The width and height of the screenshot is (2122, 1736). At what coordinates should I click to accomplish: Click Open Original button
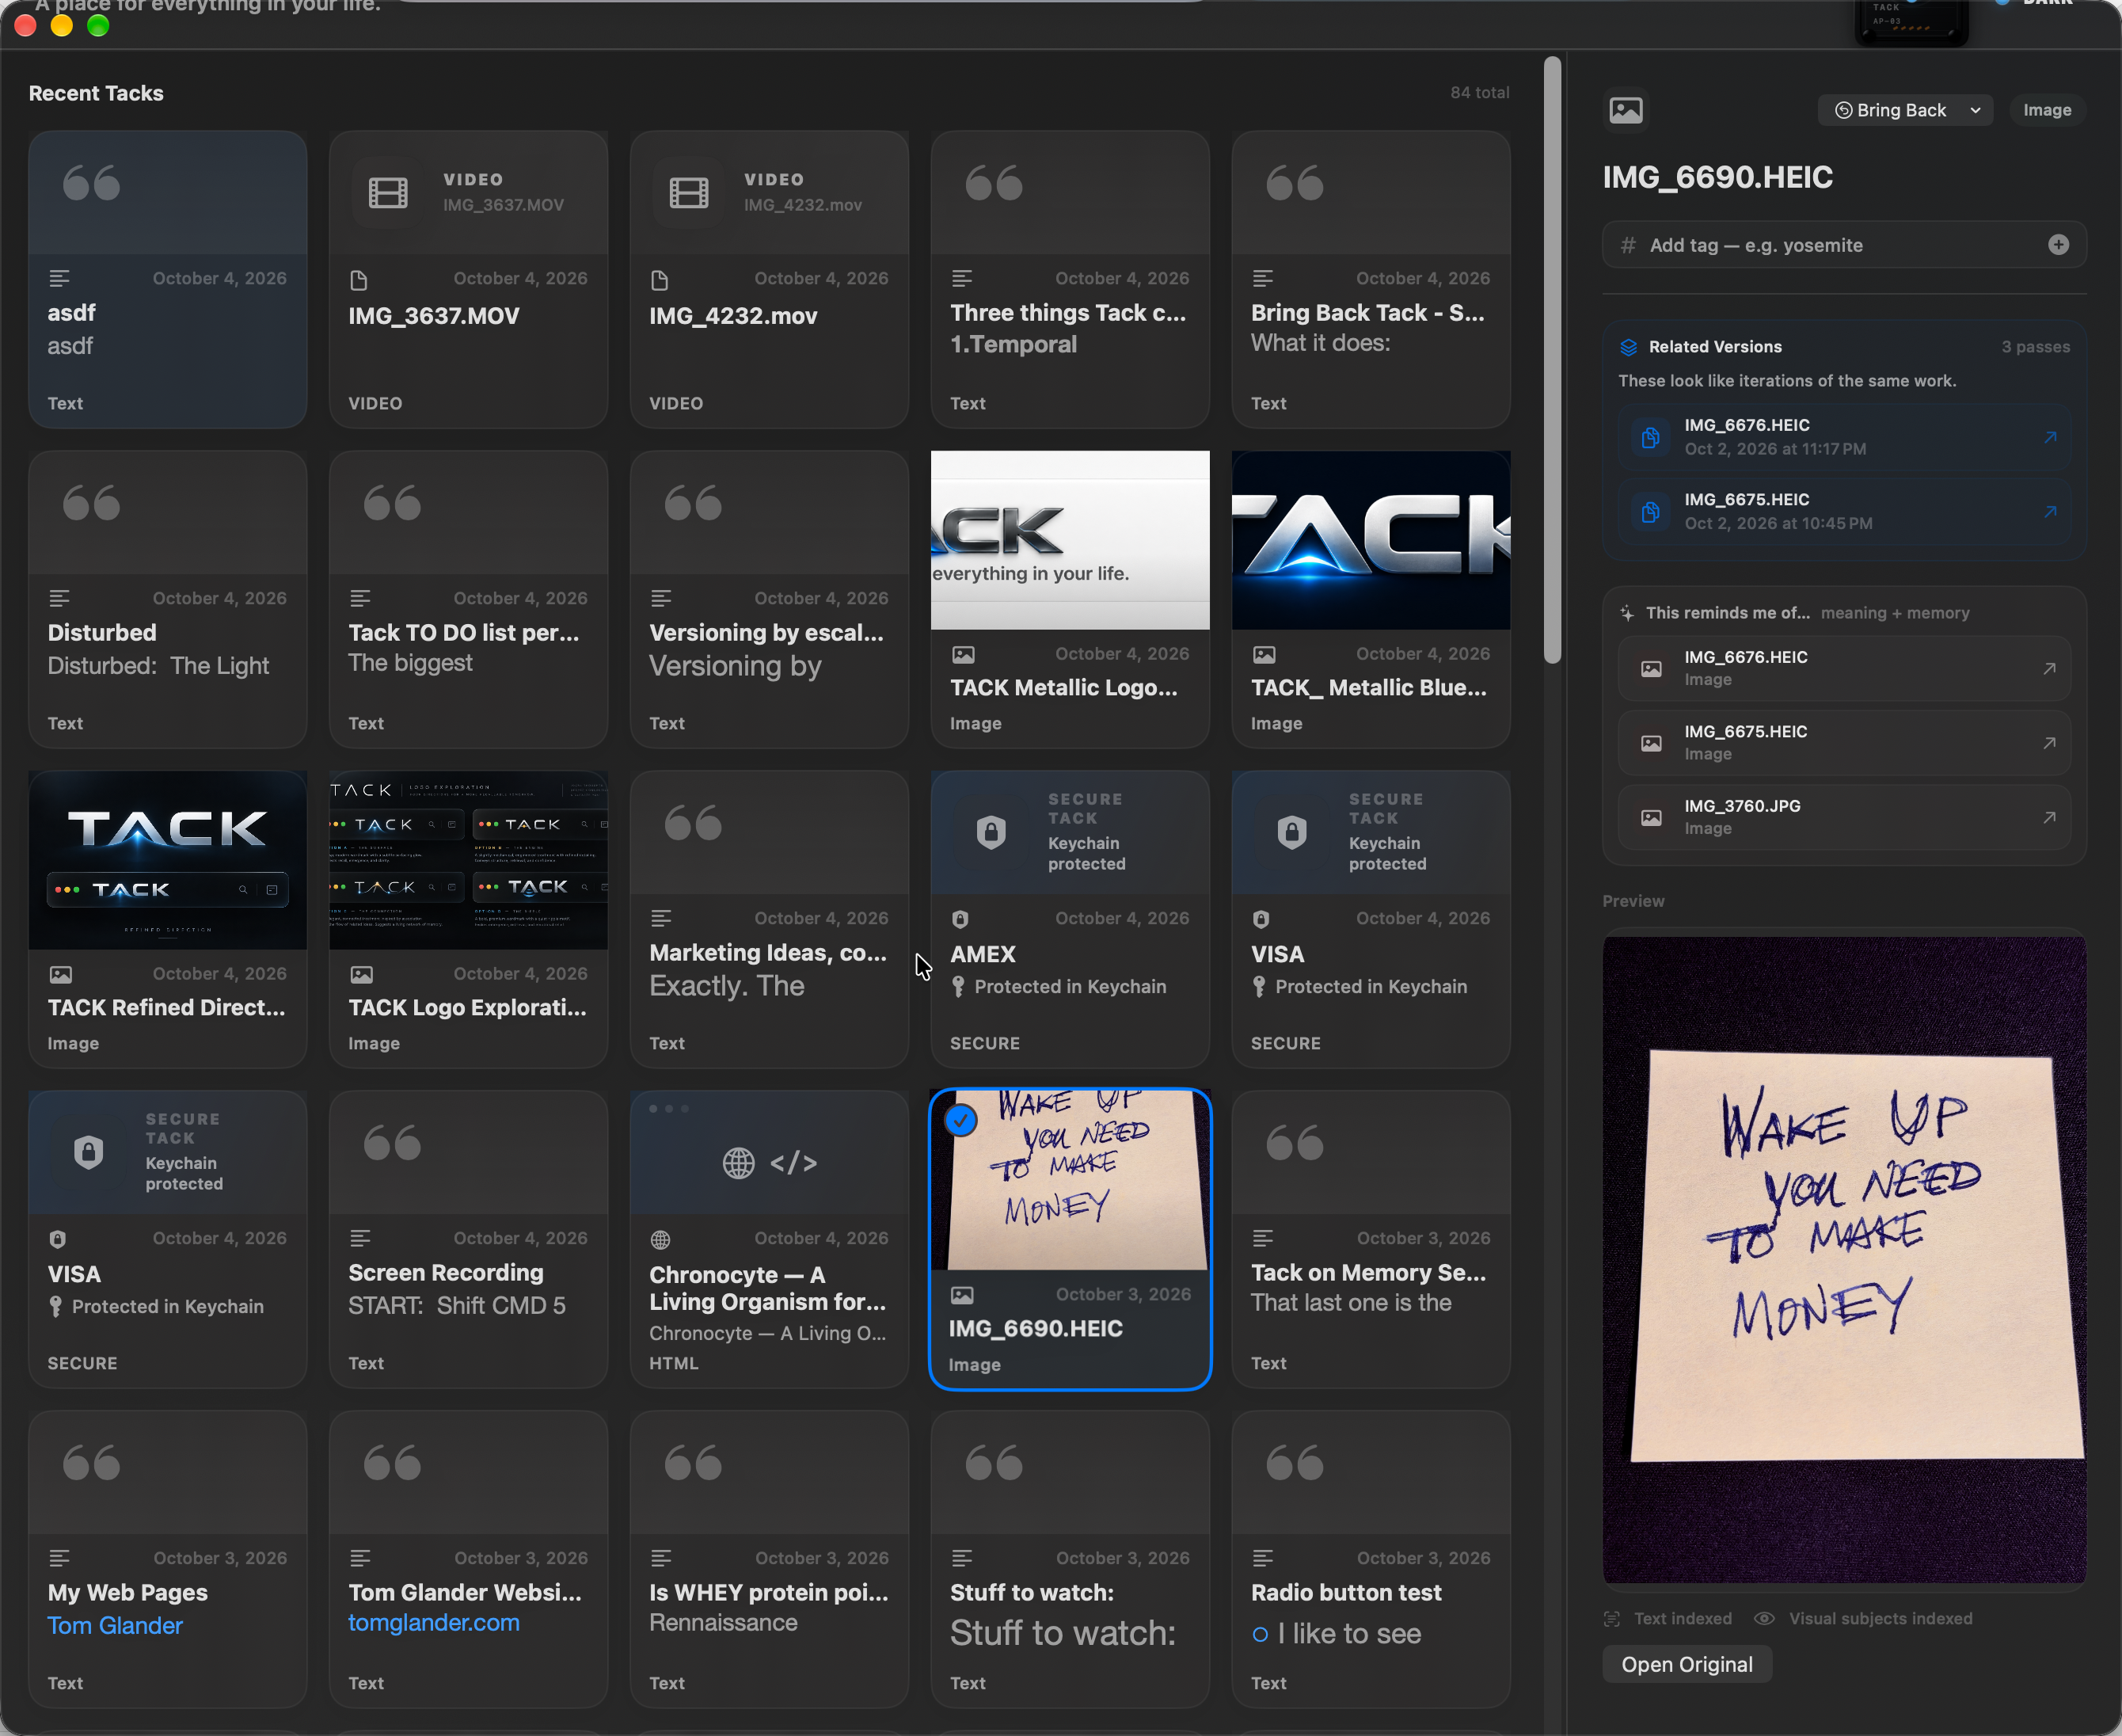1687,1664
